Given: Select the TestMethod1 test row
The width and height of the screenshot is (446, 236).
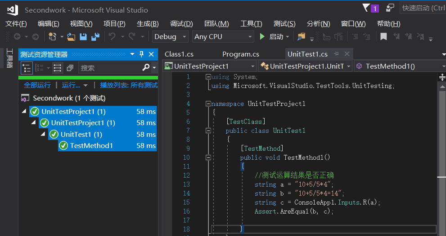Looking at the screenshot, I should point(108,145).
